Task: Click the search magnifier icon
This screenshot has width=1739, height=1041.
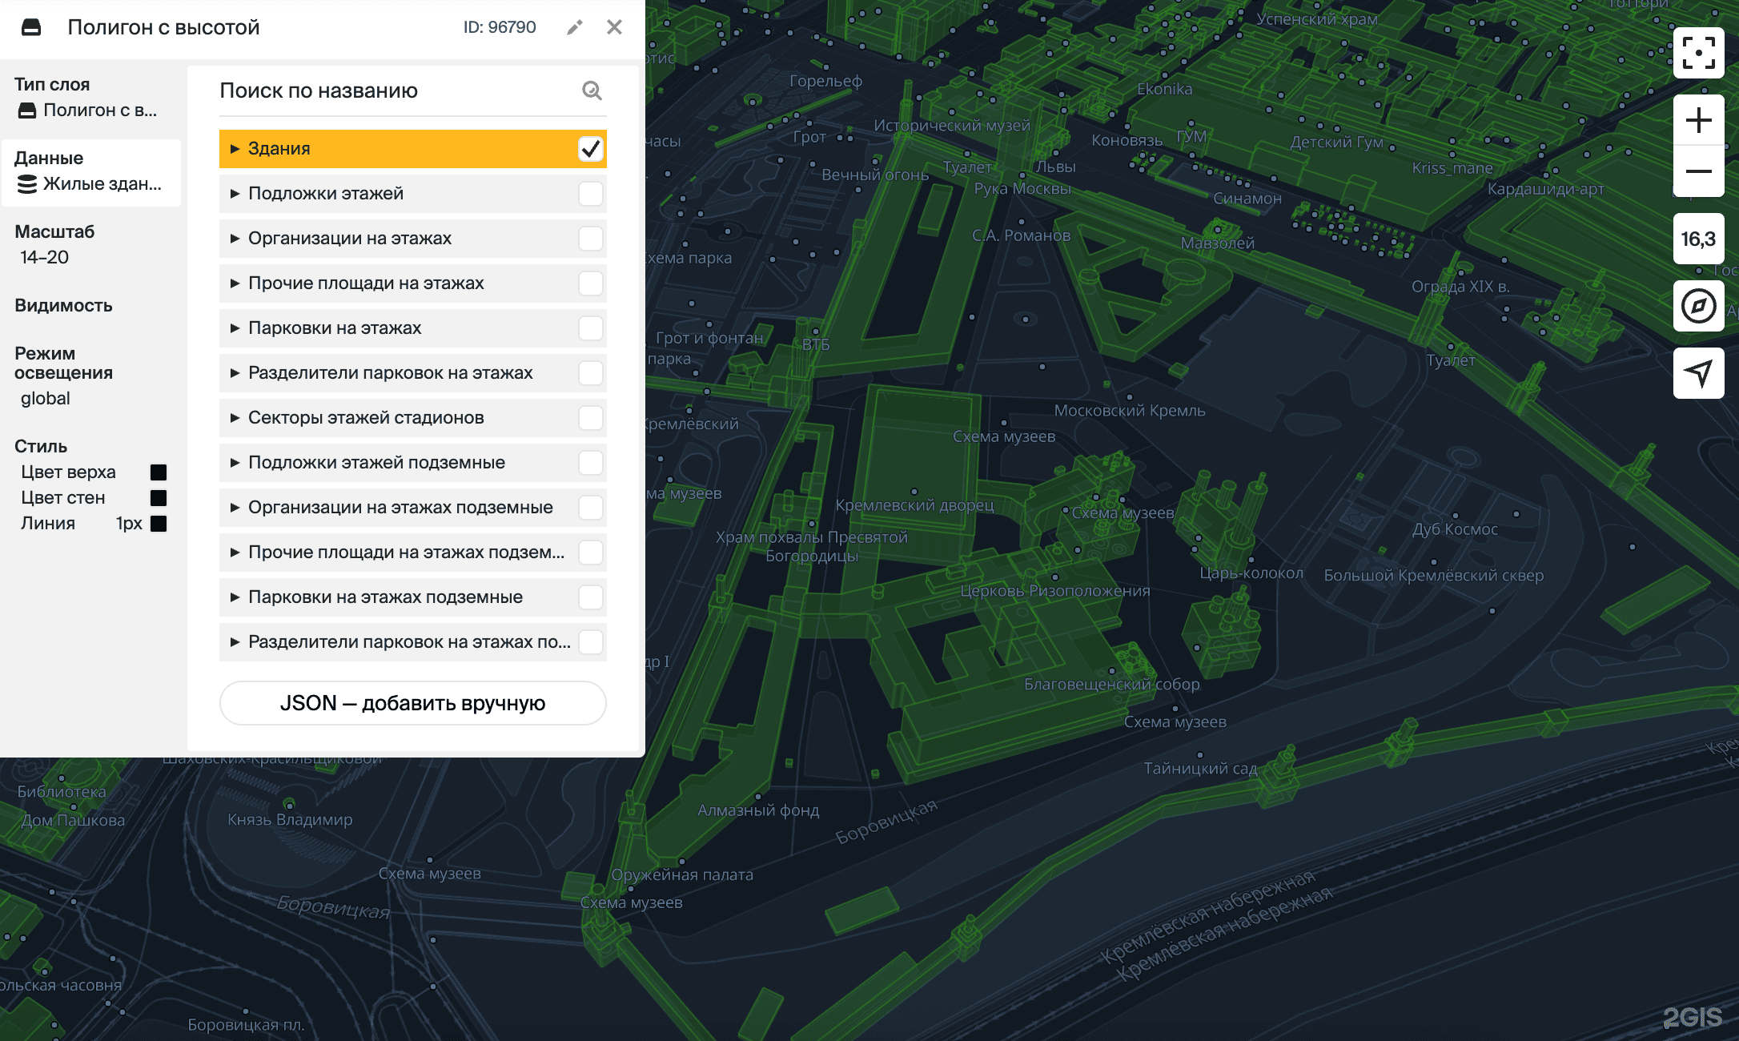Action: (x=592, y=90)
